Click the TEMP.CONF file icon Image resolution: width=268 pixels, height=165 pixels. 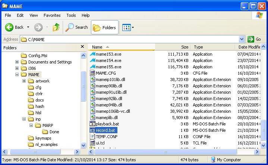click(x=93, y=137)
